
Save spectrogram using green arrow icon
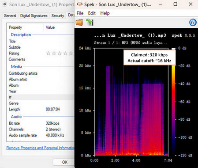[x=90, y=22]
